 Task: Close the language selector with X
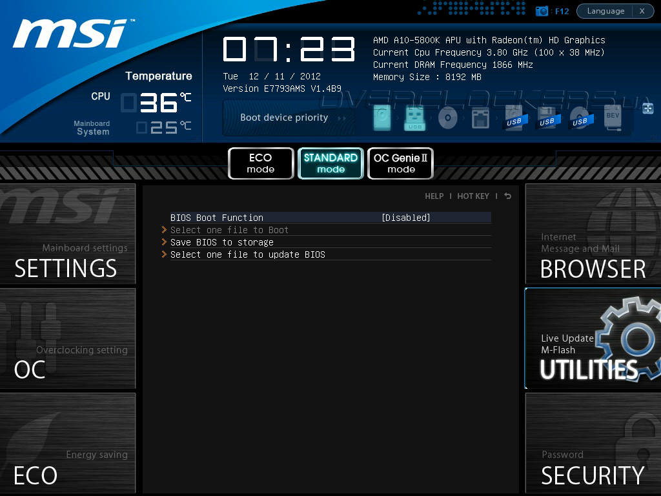pos(642,11)
